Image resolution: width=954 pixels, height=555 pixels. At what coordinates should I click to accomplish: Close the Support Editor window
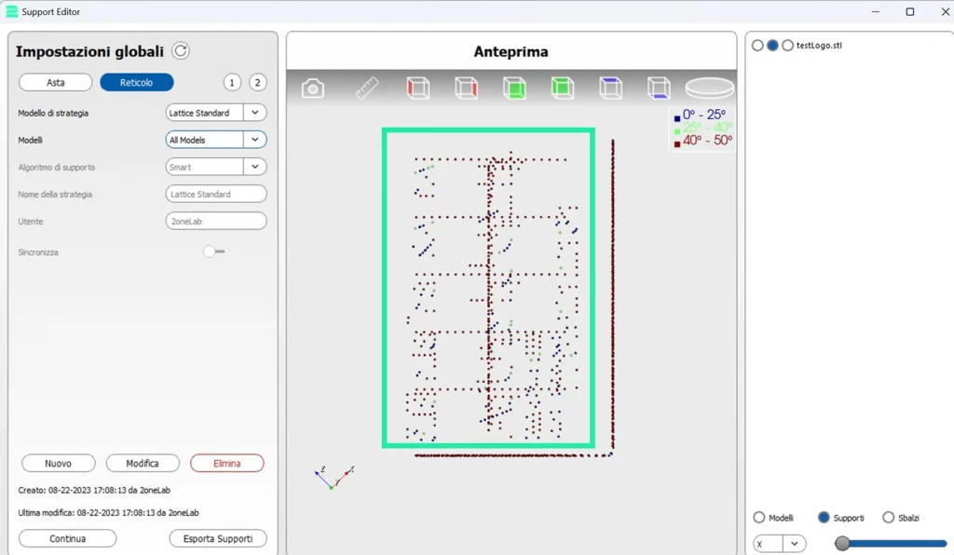[x=945, y=11]
